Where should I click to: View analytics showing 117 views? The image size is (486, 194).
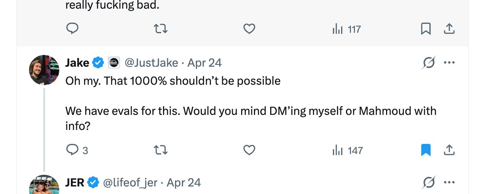(x=347, y=29)
